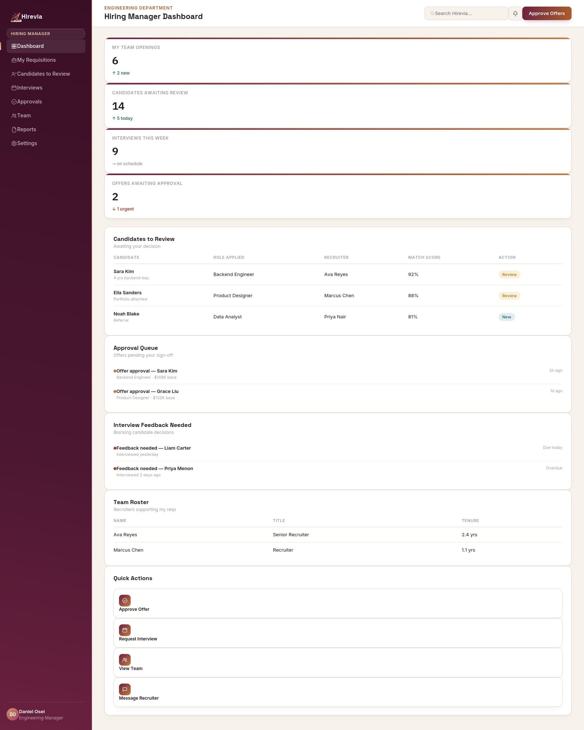The height and width of the screenshot is (730, 584).
Task: Click the DO user avatar
Action: point(12,714)
